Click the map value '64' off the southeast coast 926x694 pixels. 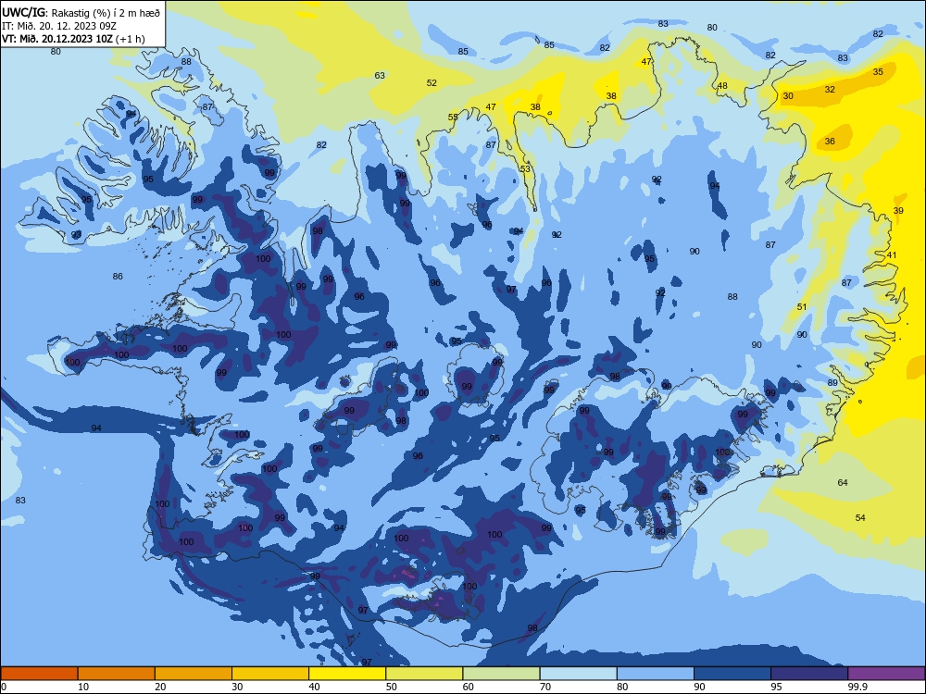point(843,483)
